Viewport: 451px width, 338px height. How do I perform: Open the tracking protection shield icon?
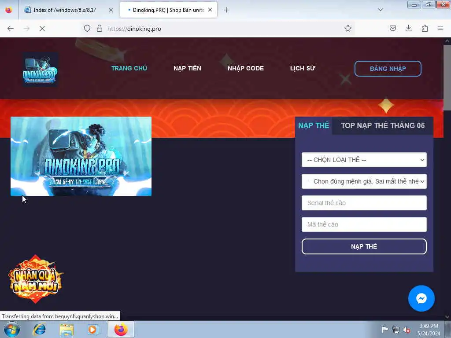(87, 28)
